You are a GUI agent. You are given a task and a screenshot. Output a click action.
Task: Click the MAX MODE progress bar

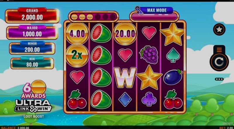point(154,17)
